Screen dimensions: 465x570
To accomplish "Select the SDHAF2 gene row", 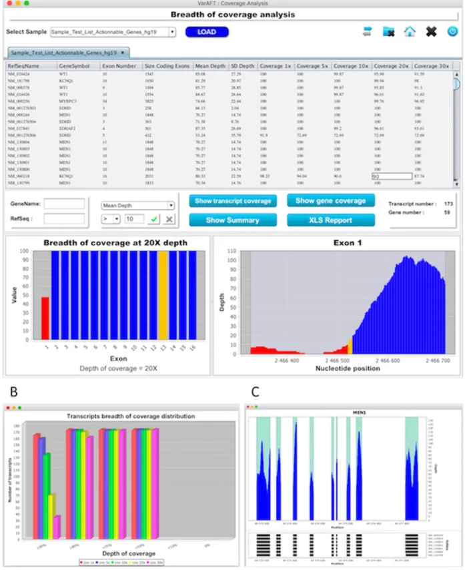I will pos(229,129).
